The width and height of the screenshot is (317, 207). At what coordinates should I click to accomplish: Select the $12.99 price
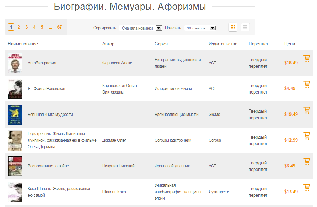[x=291, y=140]
